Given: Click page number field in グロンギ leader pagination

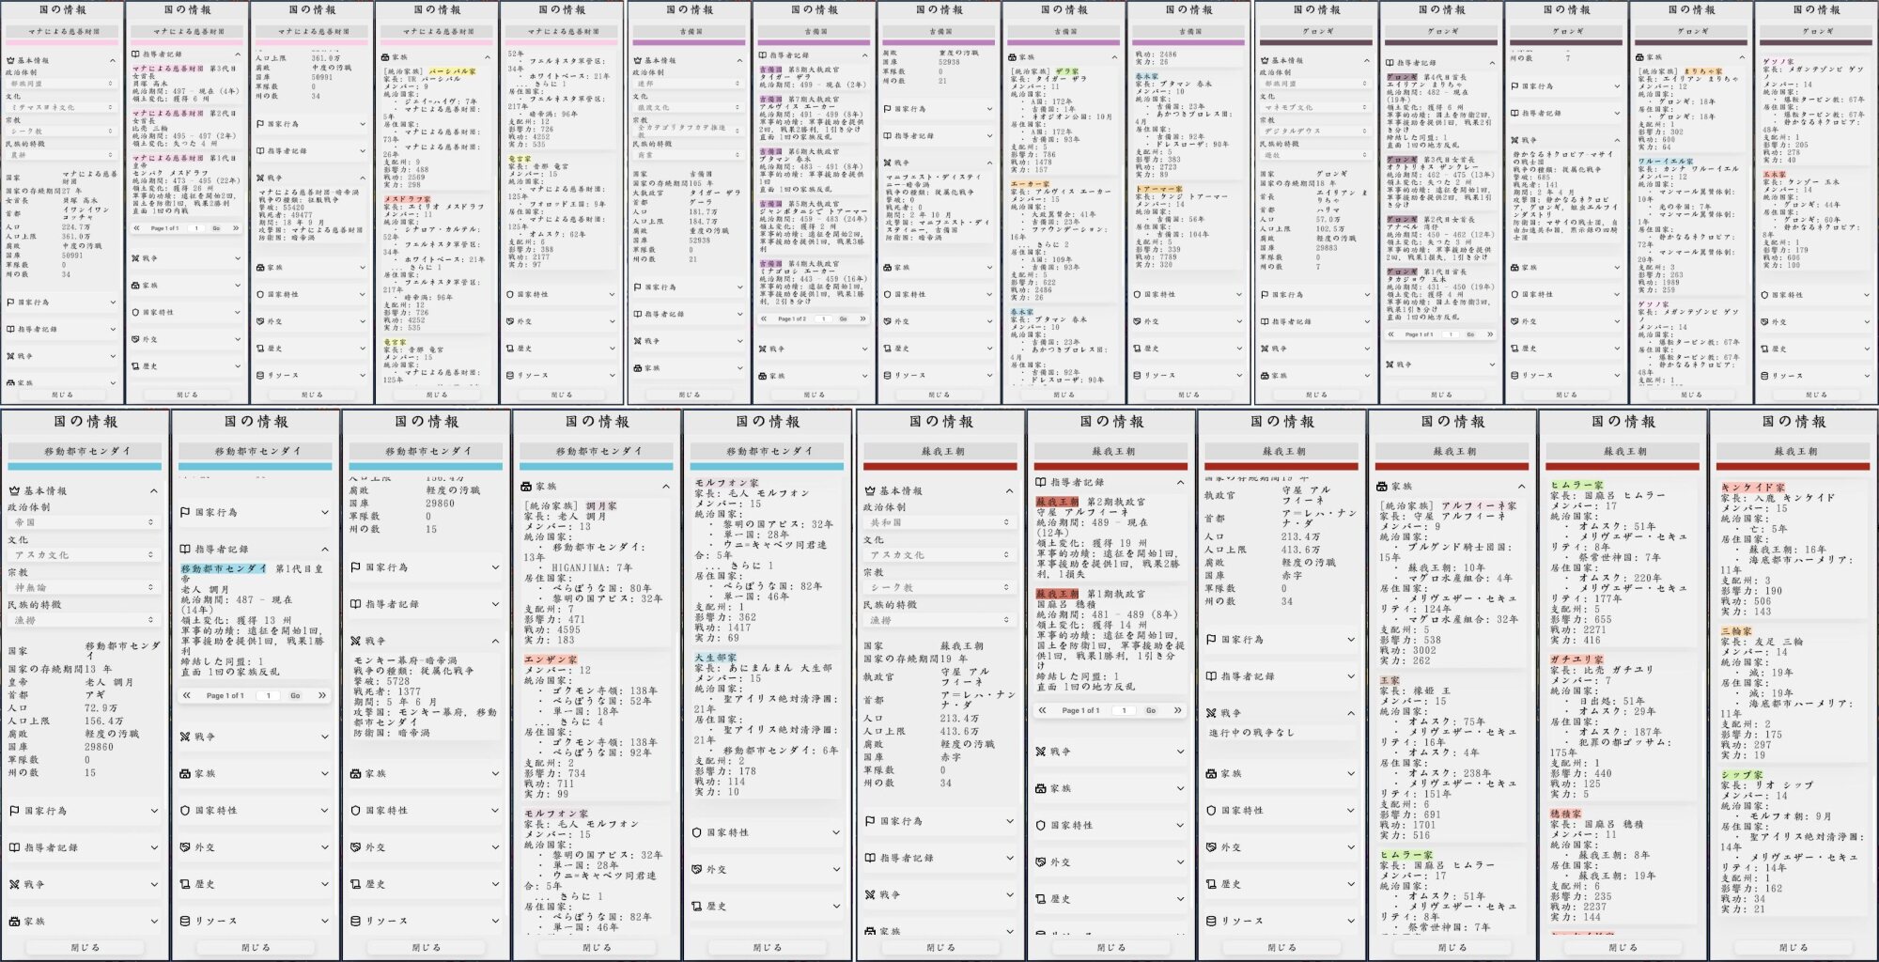Looking at the screenshot, I should 1452,334.
